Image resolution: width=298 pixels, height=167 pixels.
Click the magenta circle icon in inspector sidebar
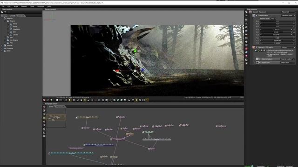click(246, 56)
